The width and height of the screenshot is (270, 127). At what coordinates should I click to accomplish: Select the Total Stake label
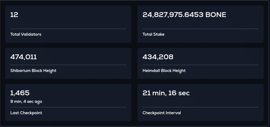tap(153, 34)
